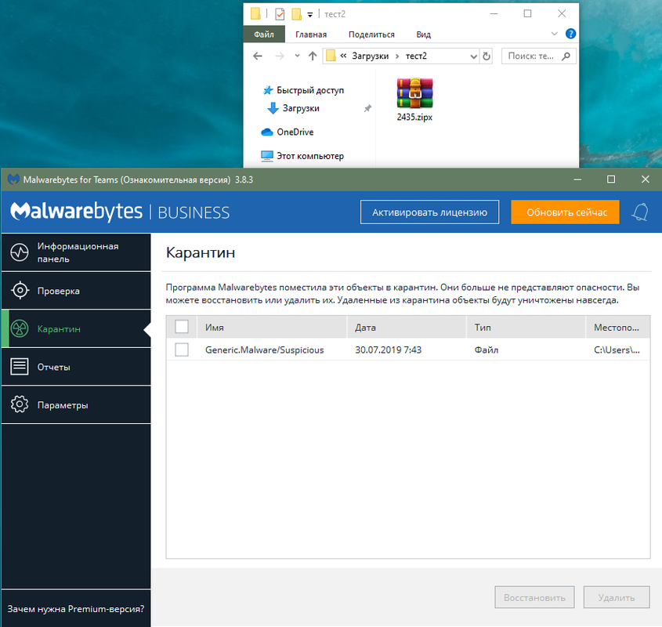The height and width of the screenshot is (627, 662).
Task: Sort quarantine list by Дата column
Action: pyautogui.click(x=407, y=327)
